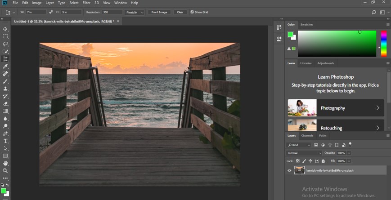Screen dimensions: 391x200
Task: Expand the Opacity slider dropdown arrow
Action: coord(349,153)
